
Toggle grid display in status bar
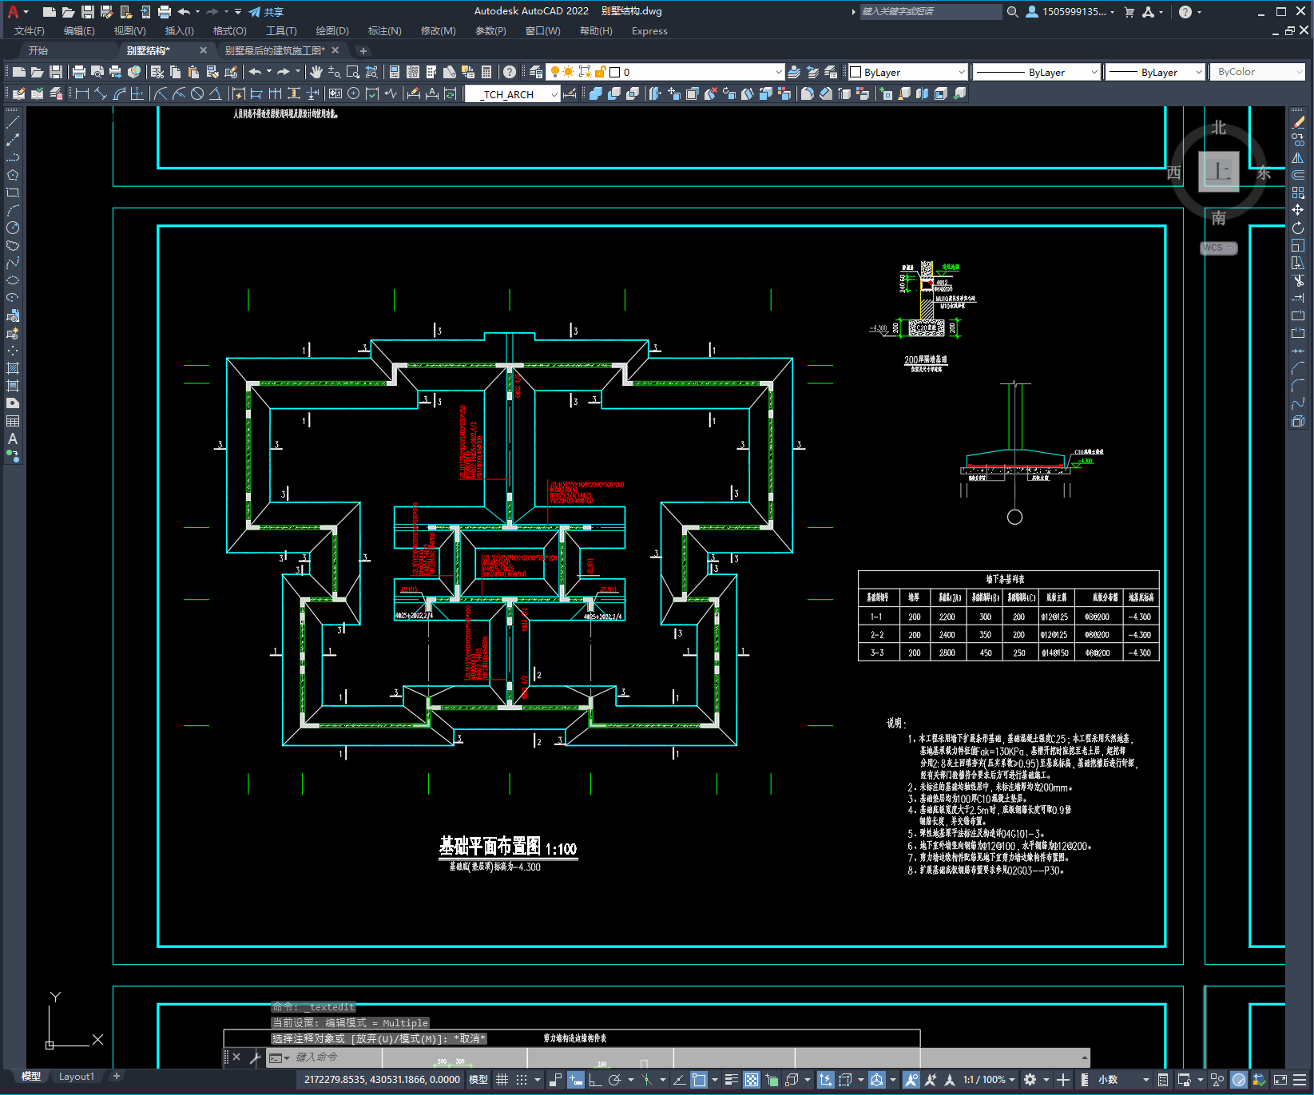click(502, 1080)
